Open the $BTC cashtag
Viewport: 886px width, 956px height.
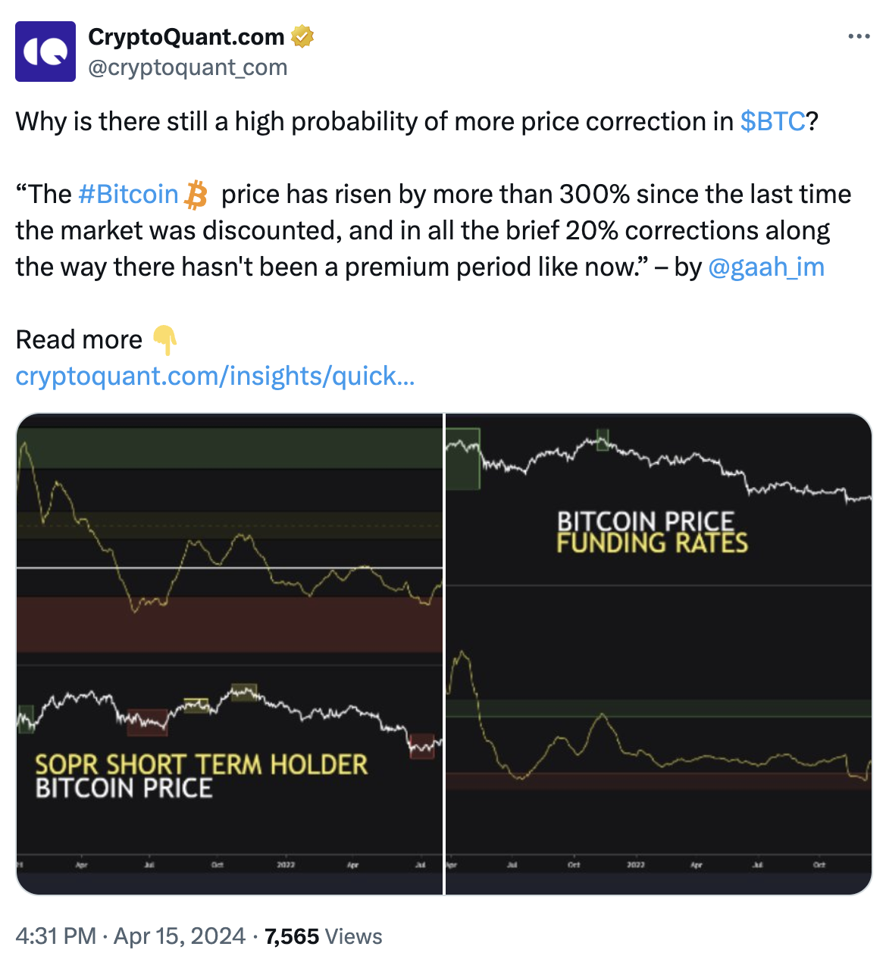tap(772, 121)
